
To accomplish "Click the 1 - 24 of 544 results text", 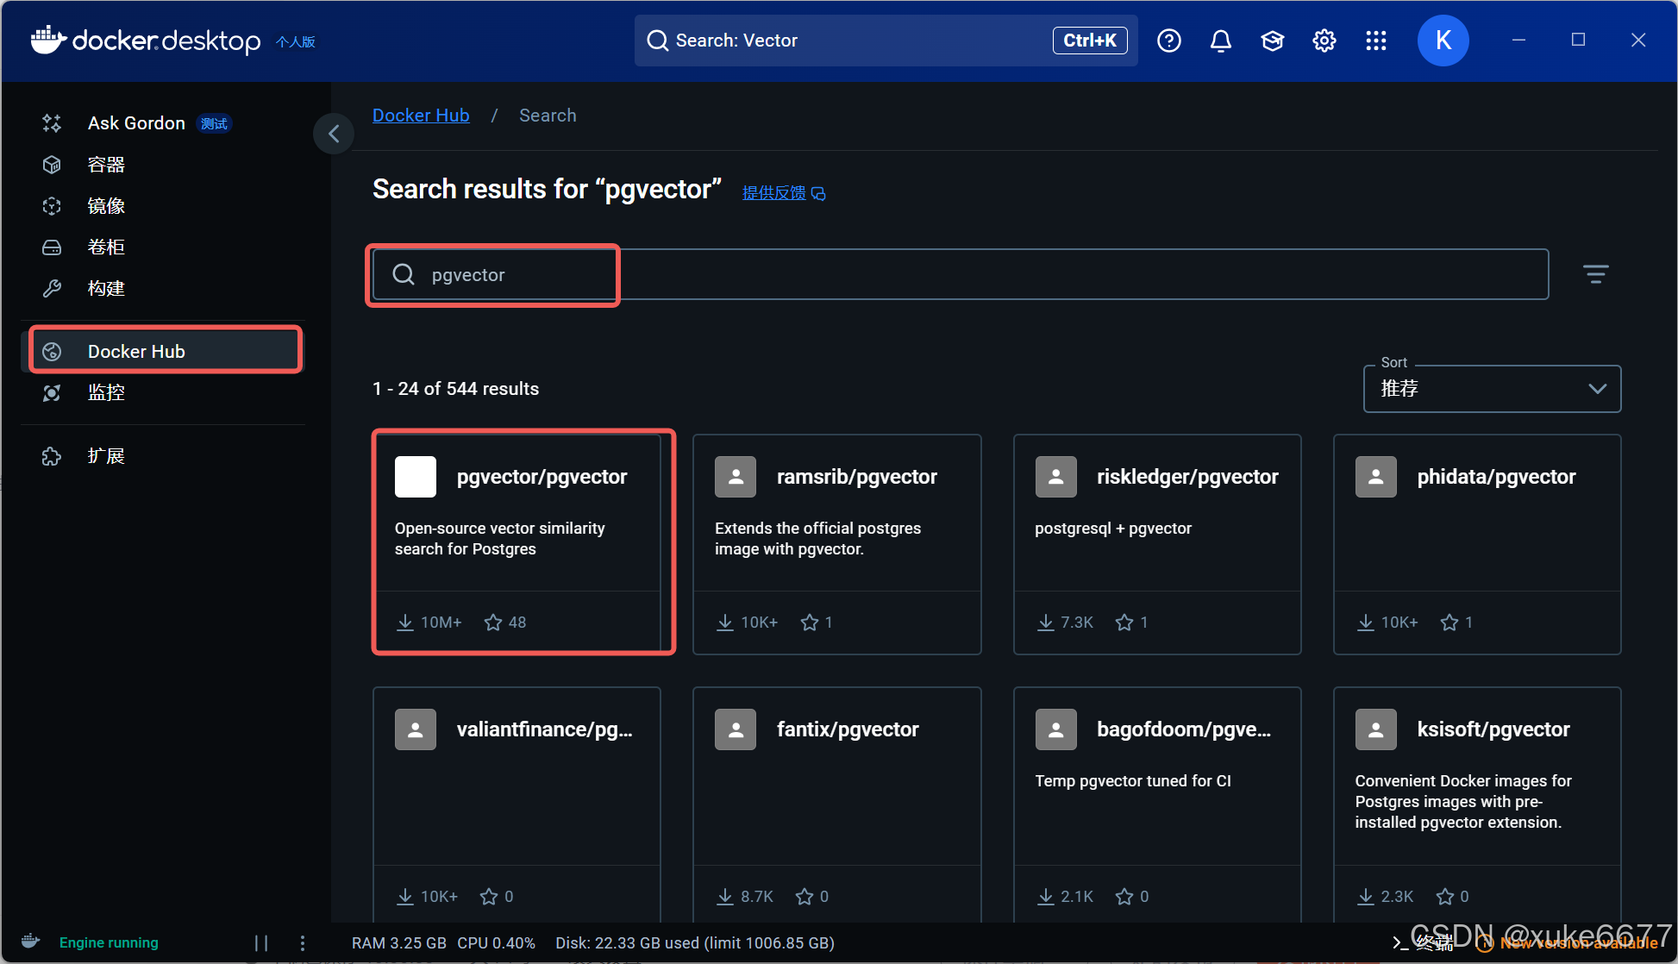I will point(455,389).
